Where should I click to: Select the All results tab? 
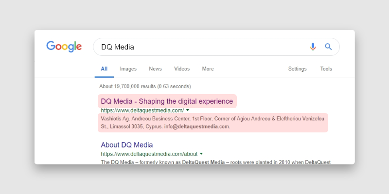(104, 69)
